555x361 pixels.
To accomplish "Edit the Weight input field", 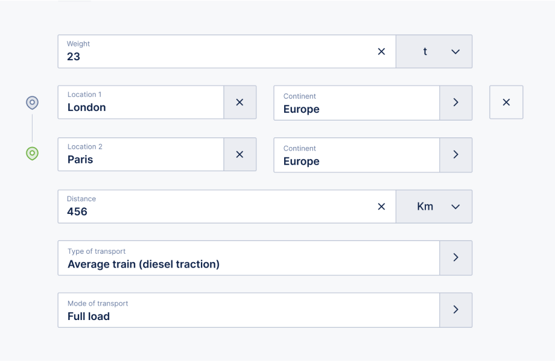I will coord(216,52).
